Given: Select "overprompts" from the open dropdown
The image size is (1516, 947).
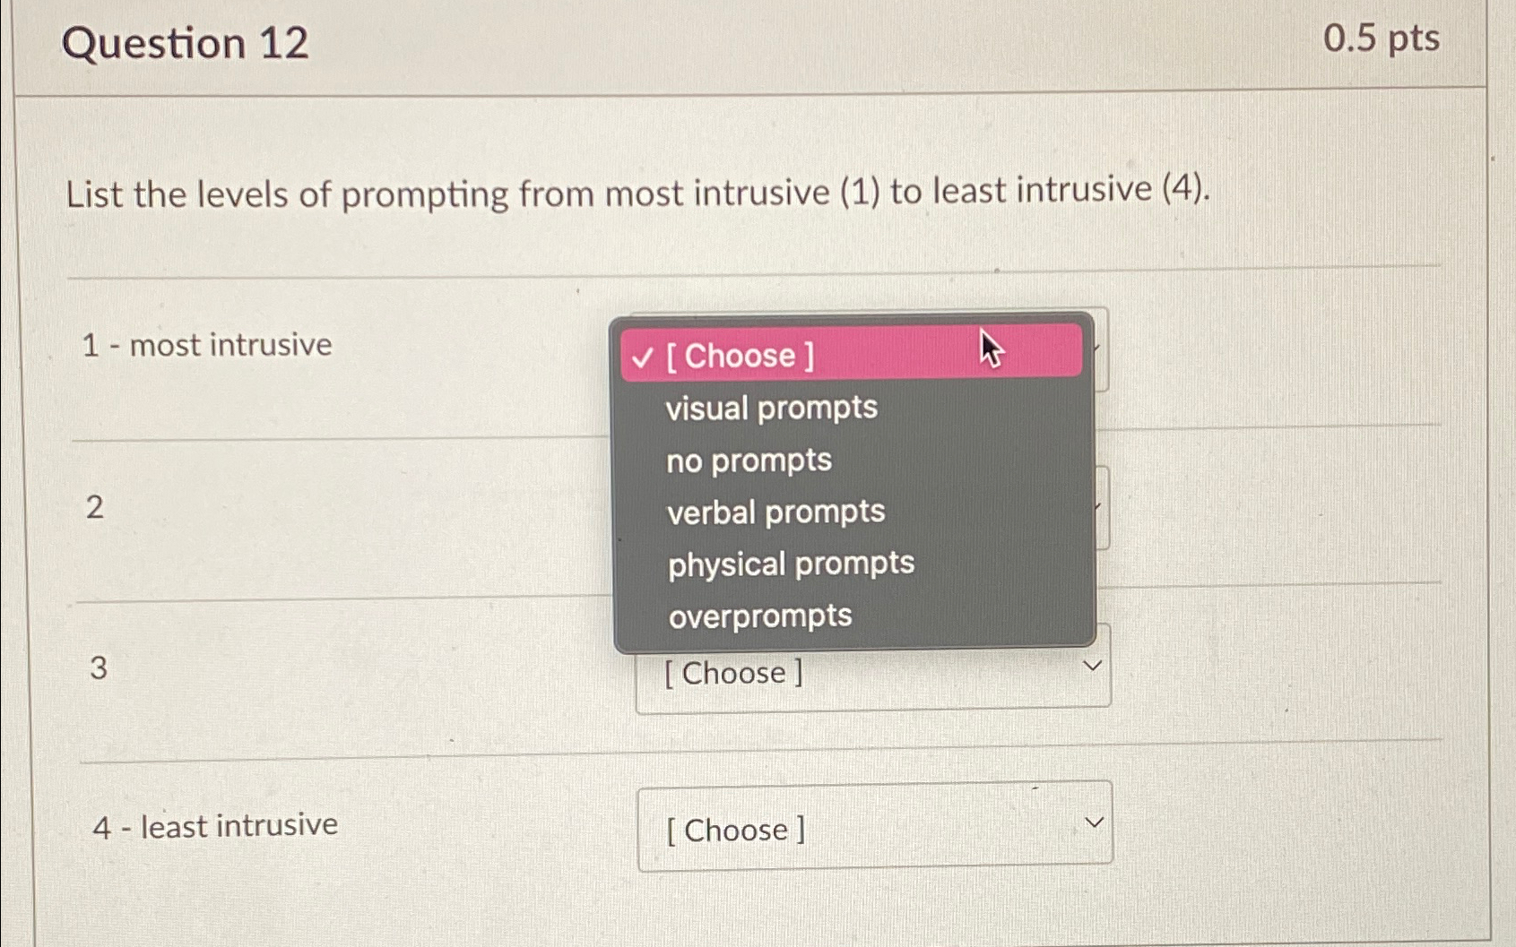Looking at the screenshot, I should (760, 616).
